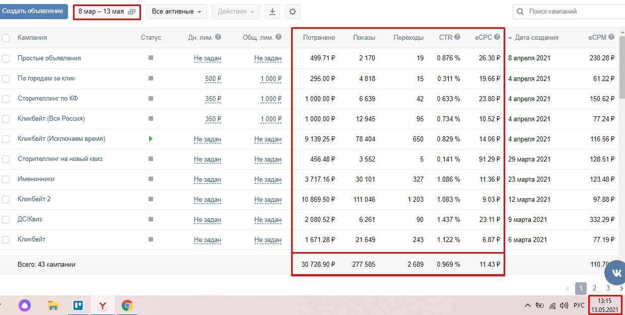Viewport: 625px width, 315px height.
Task: Go to page 2 of campaigns
Action: (x=594, y=288)
